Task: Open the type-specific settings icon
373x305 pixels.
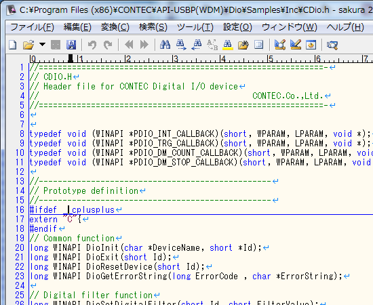Action: pyautogui.click(x=280, y=45)
